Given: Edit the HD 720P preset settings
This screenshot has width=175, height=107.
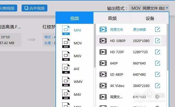Looking at the screenshot, I should click(x=157, y=52).
